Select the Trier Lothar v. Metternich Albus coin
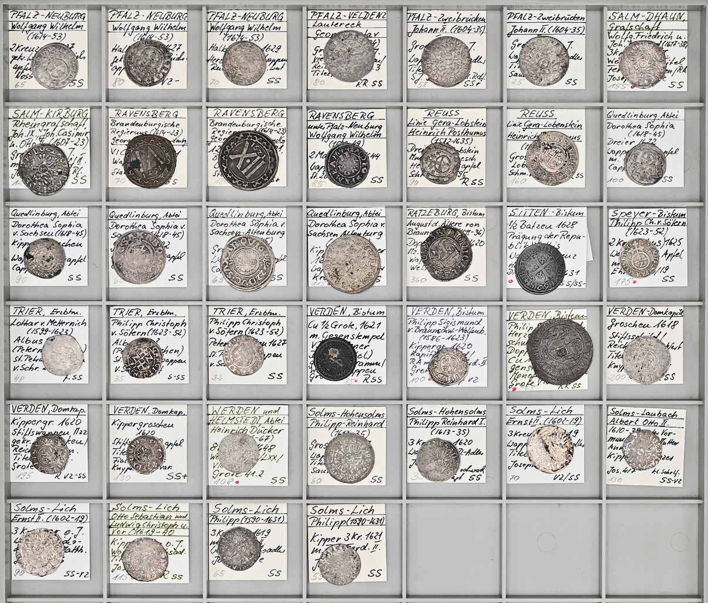Image resolution: width=708 pixels, height=603 pixels. [63, 354]
